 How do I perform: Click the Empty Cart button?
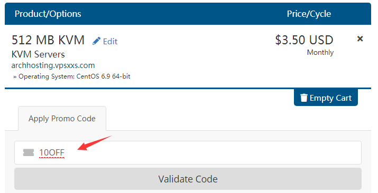[x=326, y=98]
